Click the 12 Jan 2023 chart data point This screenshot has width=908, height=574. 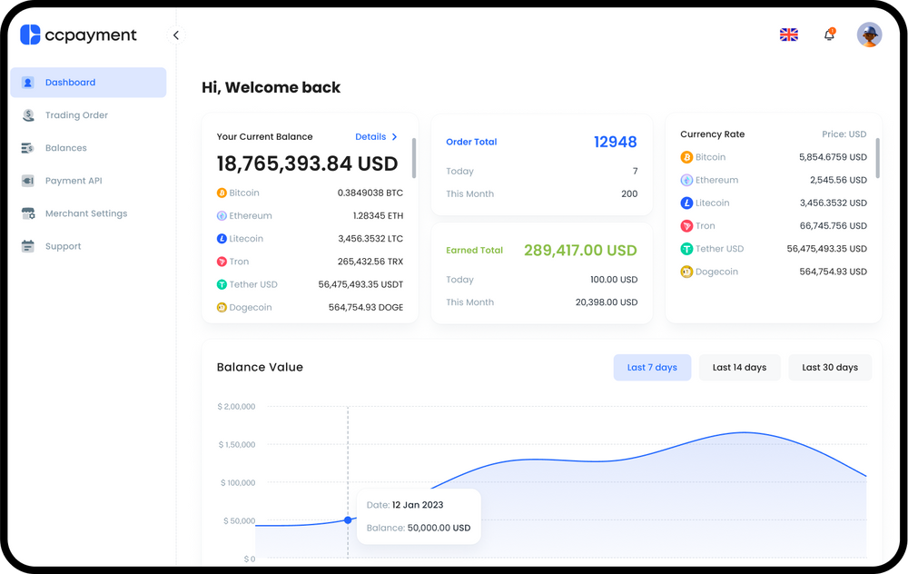coord(348,520)
